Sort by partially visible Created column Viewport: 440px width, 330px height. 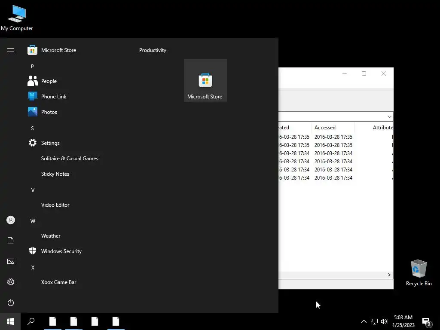[295, 127]
